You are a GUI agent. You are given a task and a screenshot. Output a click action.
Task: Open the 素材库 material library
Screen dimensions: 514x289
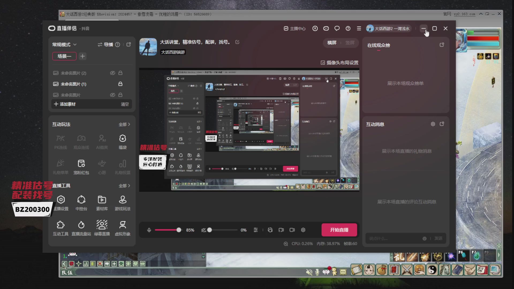pyautogui.click(x=102, y=203)
